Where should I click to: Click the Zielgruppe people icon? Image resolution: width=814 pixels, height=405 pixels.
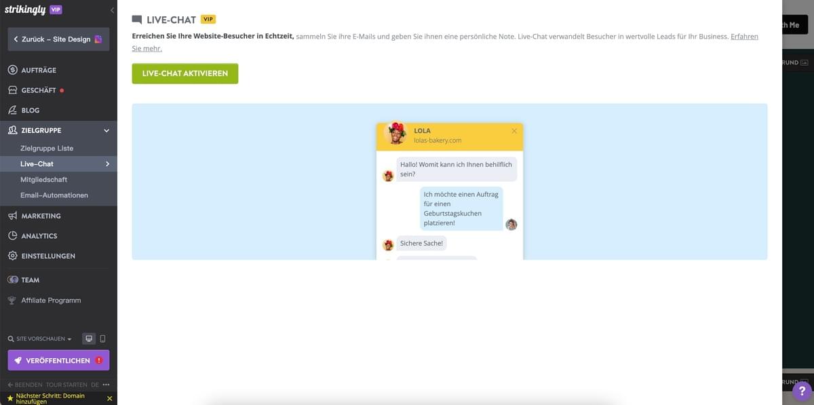(x=12, y=130)
